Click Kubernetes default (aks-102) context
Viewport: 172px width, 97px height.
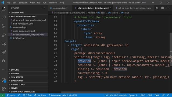pos(63,95)
